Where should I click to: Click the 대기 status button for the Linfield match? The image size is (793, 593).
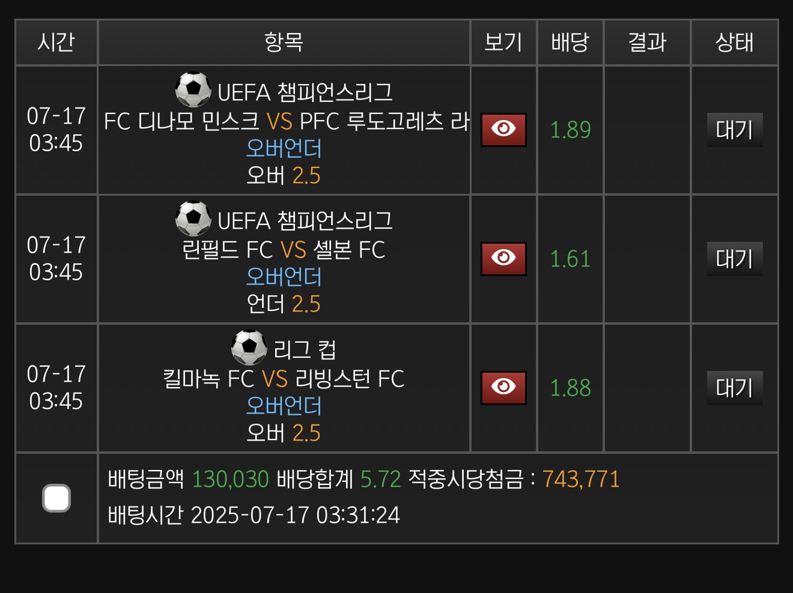734,259
